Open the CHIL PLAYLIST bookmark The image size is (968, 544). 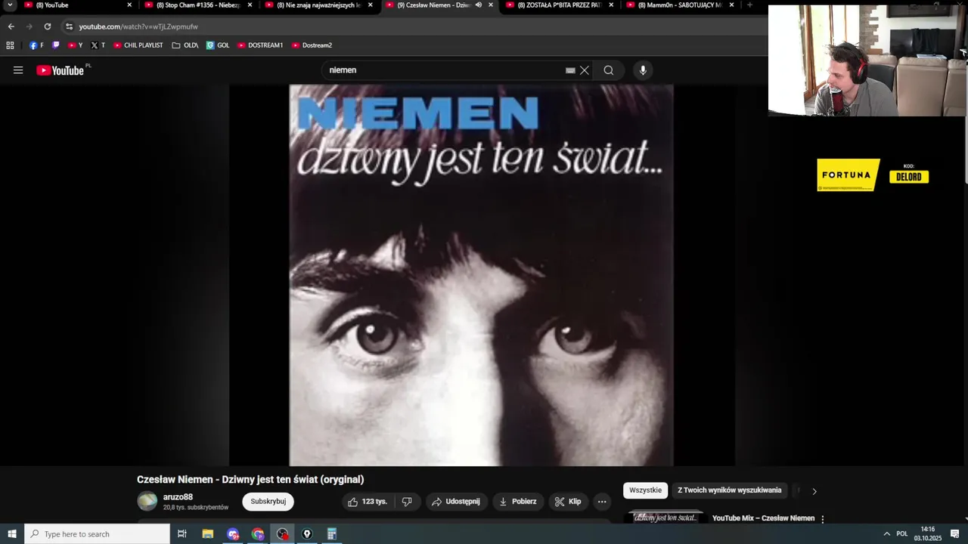pyautogui.click(x=138, y=45)
